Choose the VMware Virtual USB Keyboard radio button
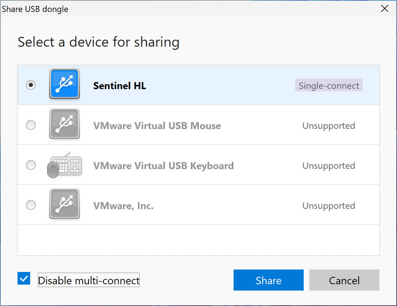 31,165
